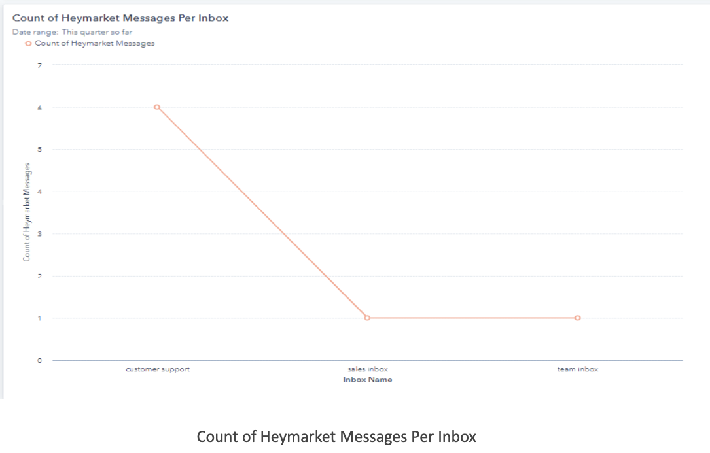Image resolution: width=710 pixels, height=453 pixels.
Task: Click the y-axis value 6
Action: (x=40, y=108)
